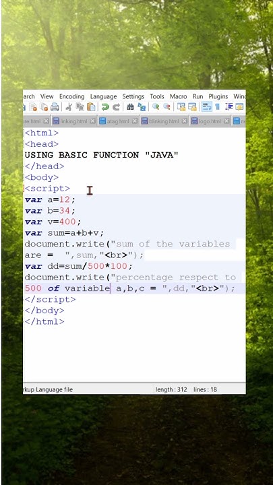Viewport: 273px width, 485px height.
Task: Click the Paste clipboard icon
Action: click(91, 107)
